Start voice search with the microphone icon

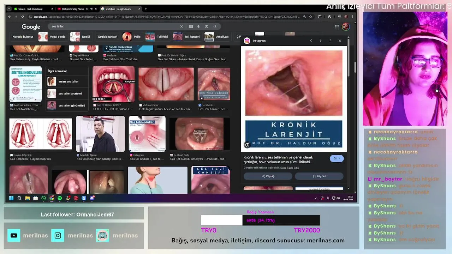click(198, 26)
